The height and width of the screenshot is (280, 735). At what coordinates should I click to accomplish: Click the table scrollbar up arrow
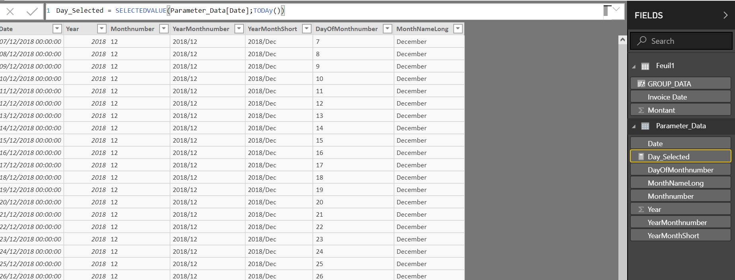click(622, 39)
